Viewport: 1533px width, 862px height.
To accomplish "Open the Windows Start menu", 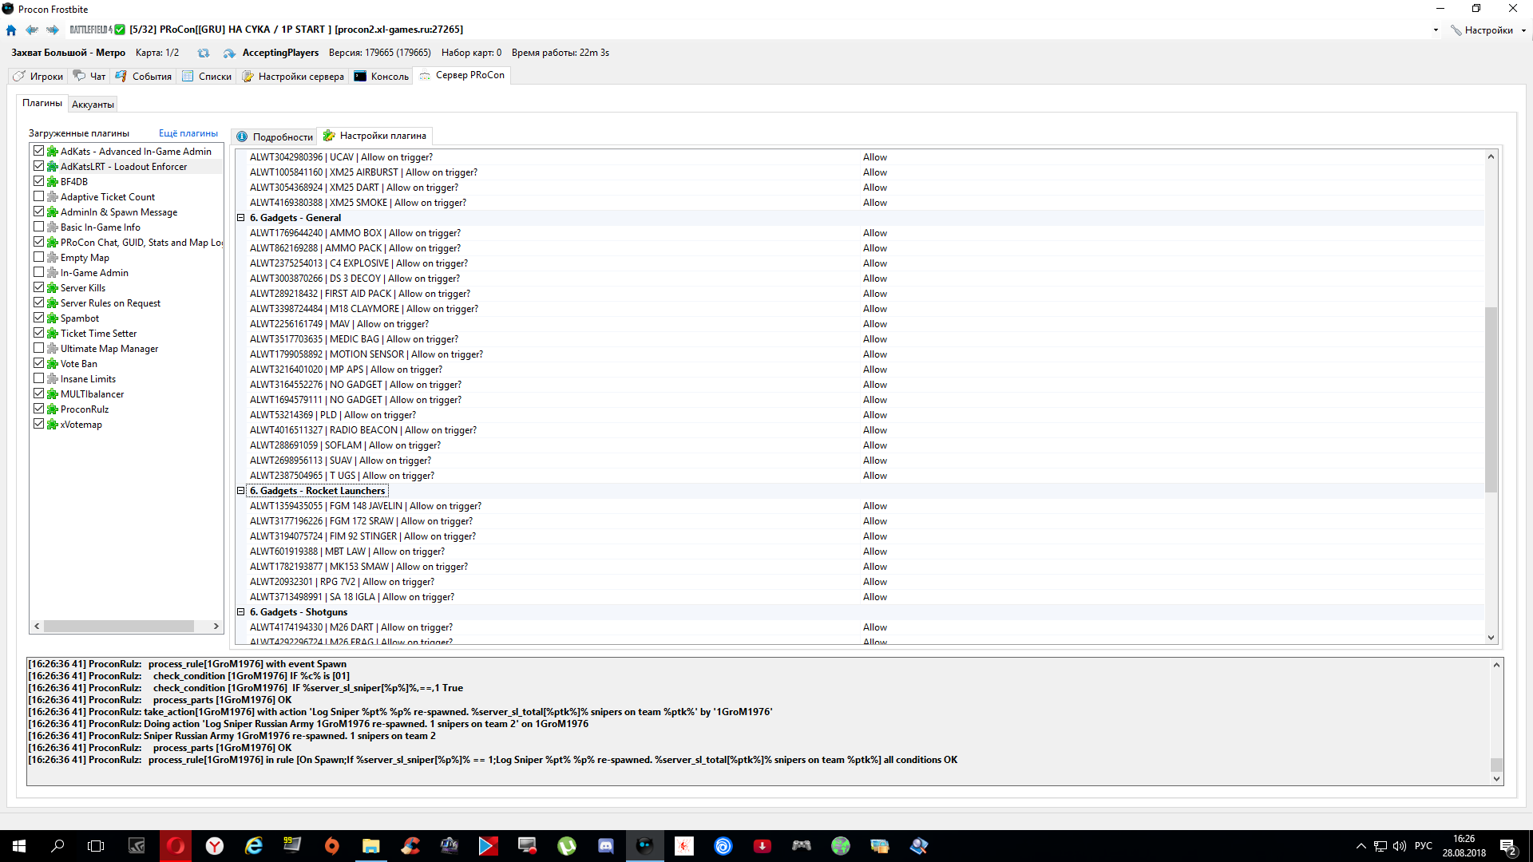I will click(19, 846).
